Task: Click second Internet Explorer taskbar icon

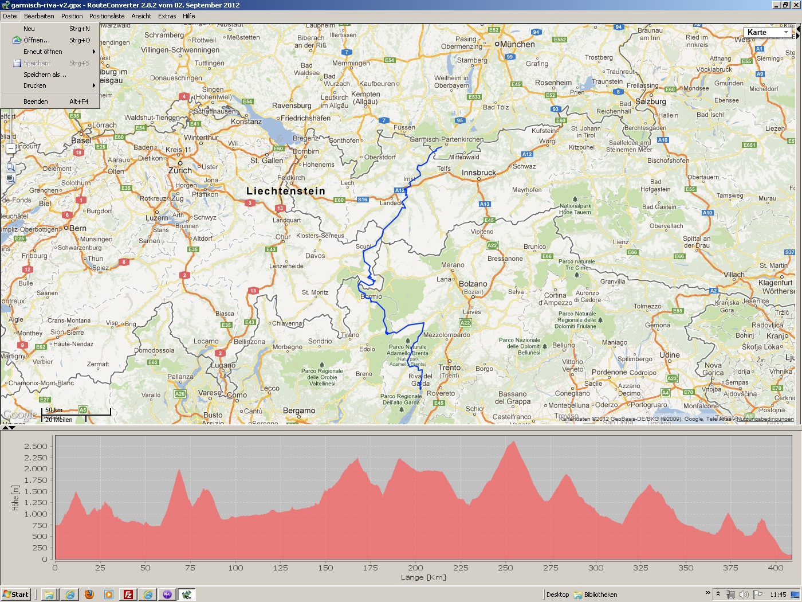Action: [x=148, y=595]
